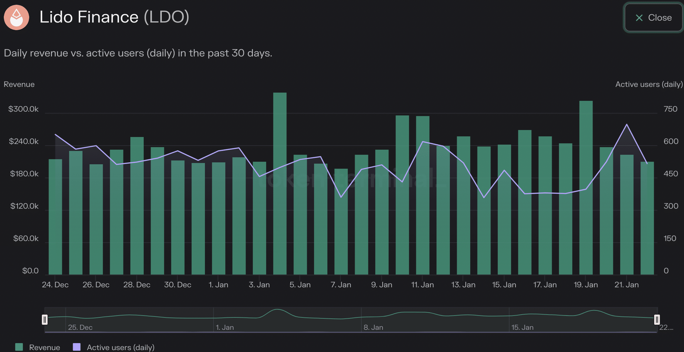Select the revenue bar for 17. Jan

[545, 205]
